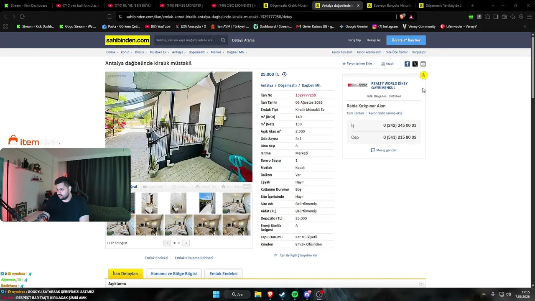Click the previous photo page arrow

tap(167, 243)
